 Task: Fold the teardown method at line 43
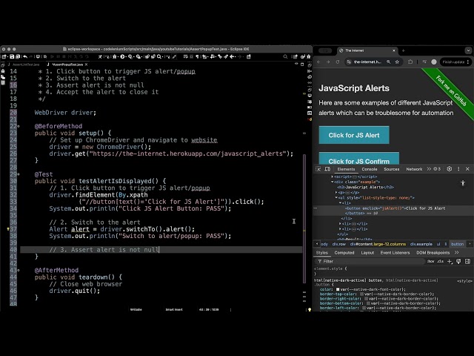(x=19, y=270)
